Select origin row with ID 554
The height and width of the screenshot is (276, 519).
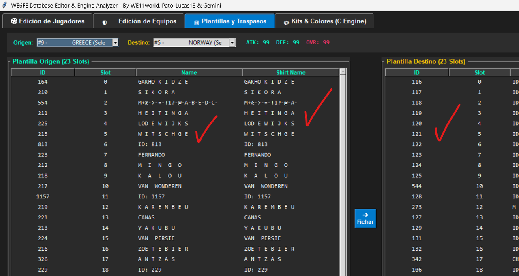(175, 103)
